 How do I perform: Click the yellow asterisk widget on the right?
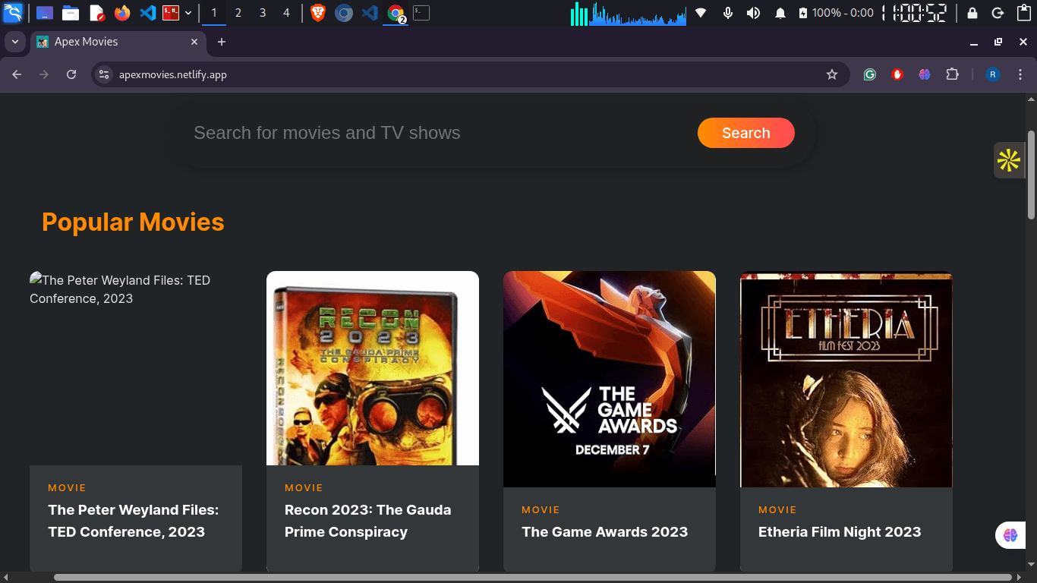click(1008, 160)
